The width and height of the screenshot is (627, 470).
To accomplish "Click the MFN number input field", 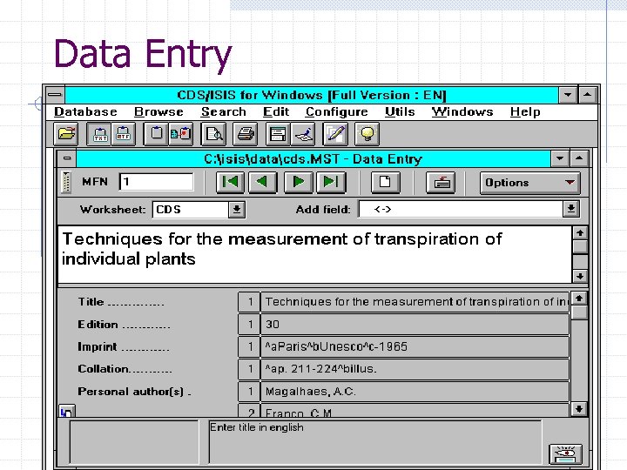I will click(157, 182).
